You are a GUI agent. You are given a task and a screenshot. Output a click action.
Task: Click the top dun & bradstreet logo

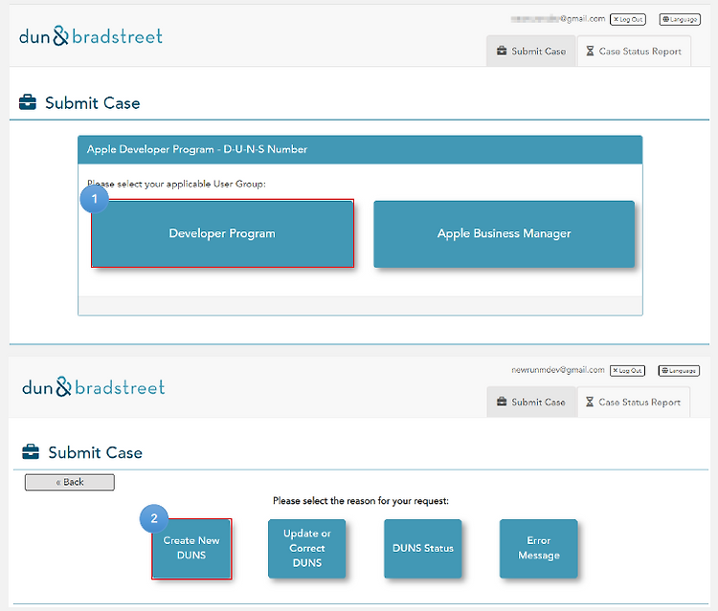pos(91,35)
